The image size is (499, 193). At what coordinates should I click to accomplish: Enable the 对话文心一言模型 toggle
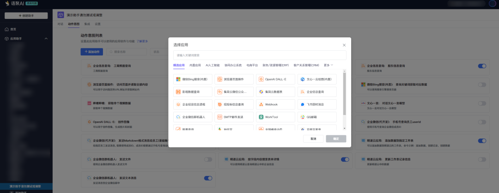click(482, 103)
